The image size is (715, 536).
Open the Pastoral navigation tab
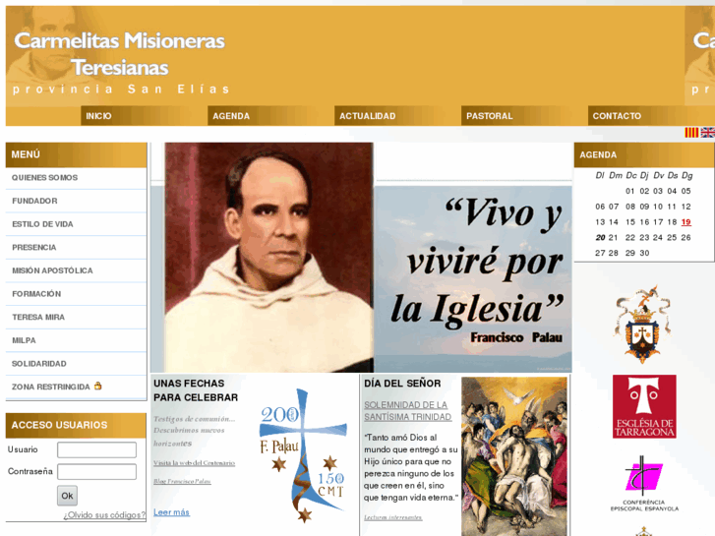click(489, 116)
